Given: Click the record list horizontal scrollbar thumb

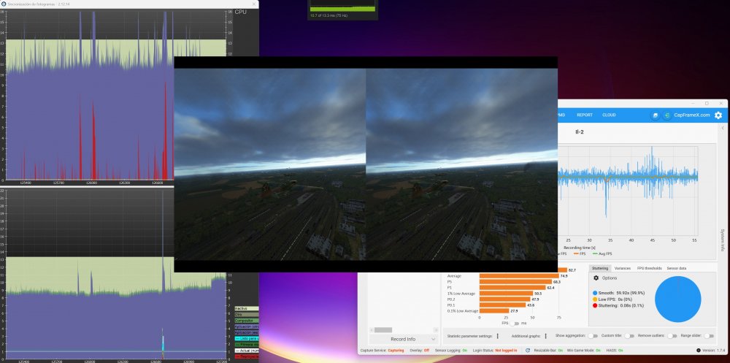Looking at the screenshot, I should [x=383, y=330].
